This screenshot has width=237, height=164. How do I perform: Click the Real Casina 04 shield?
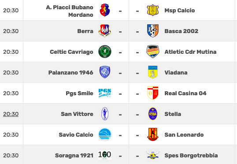click(x=153, y=93)
